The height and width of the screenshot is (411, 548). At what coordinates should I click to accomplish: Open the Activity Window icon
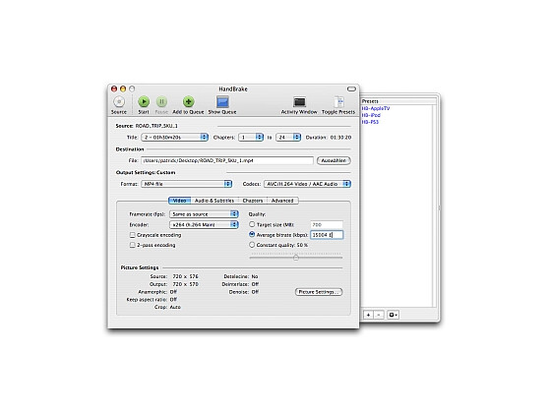299,102
